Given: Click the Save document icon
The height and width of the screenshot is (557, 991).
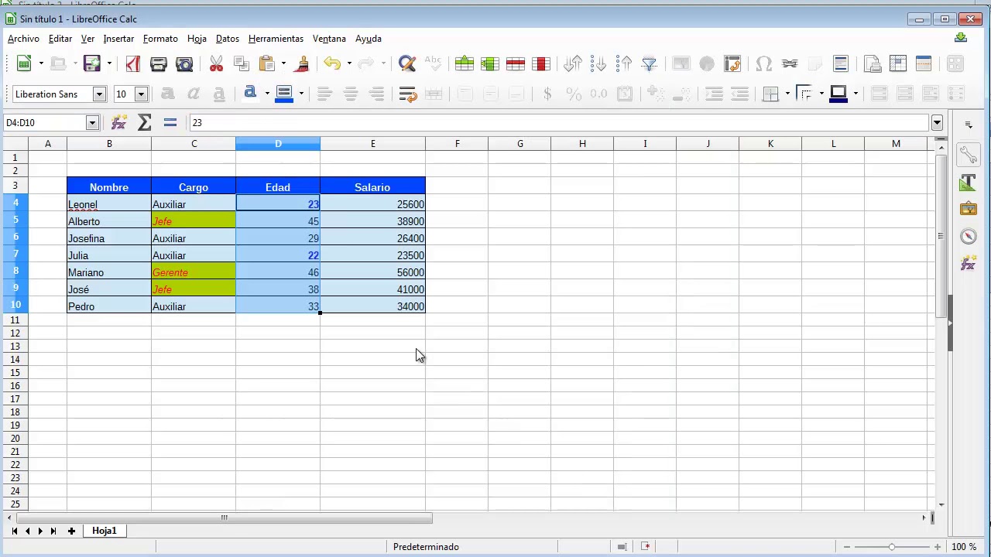Looking at the screenshot, I should (x=92, y=63).
